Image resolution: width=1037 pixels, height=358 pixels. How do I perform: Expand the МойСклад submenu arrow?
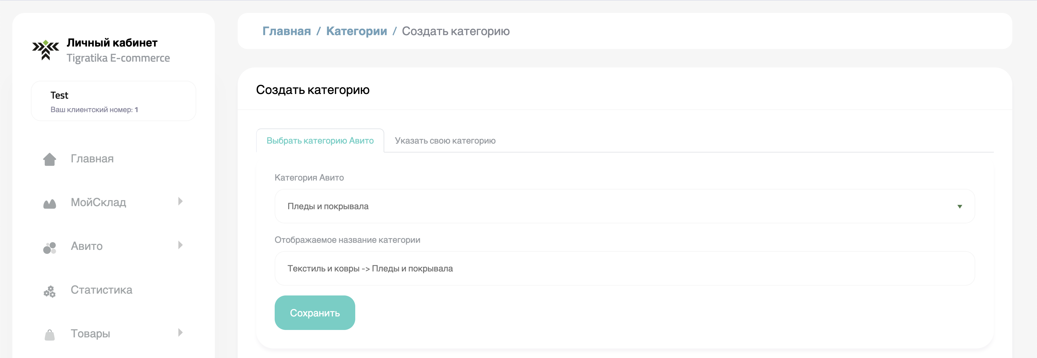click(x=180, y=201)
